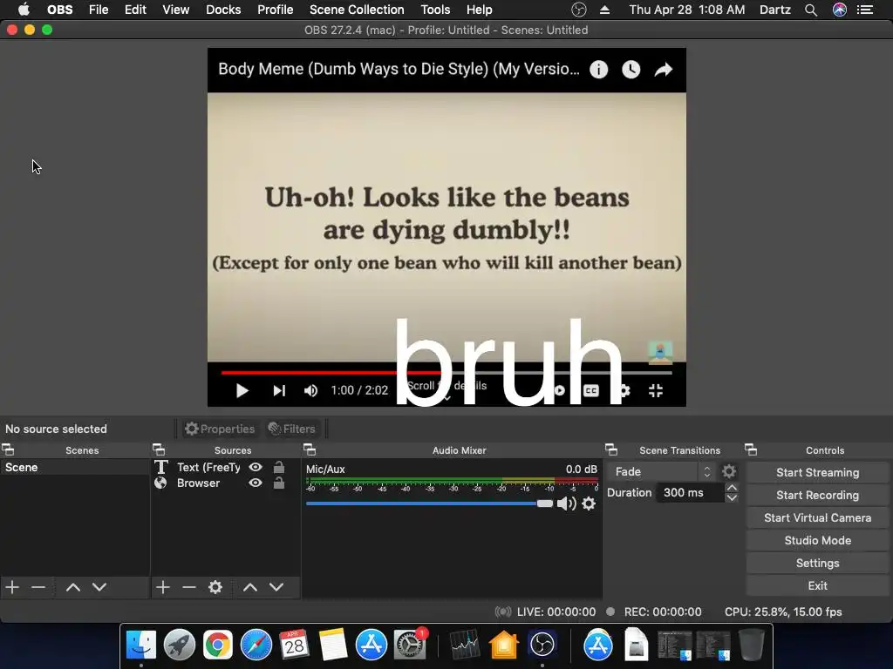The image size is (893, 669).
Task: Click Start Recording button
Action: [x=817, y=496]
